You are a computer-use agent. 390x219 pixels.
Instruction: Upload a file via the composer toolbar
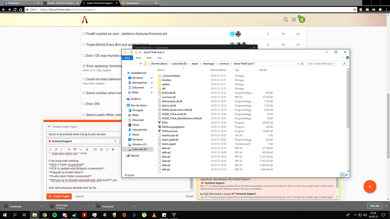[87, 149]
